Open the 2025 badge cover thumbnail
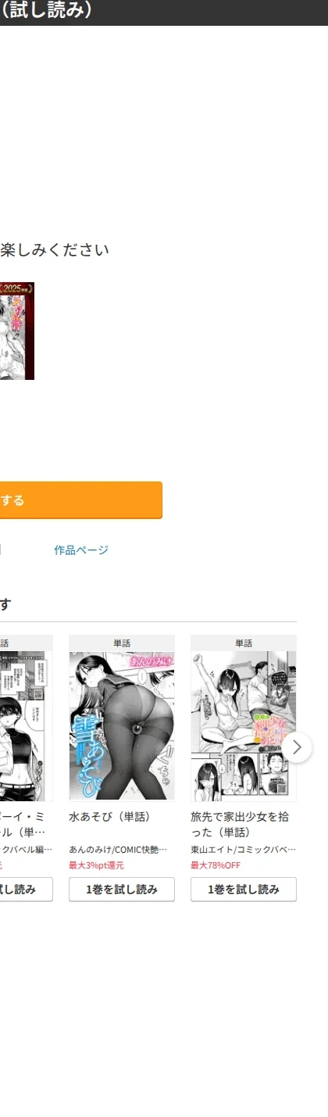 (17, 331)
